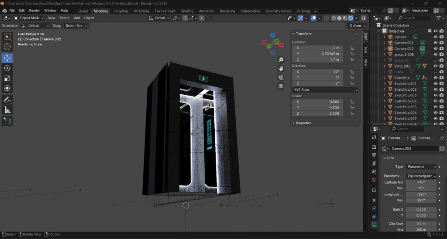
Task: Click the viewport zoom magnifier icon
Action: click(x=281, y=60)
